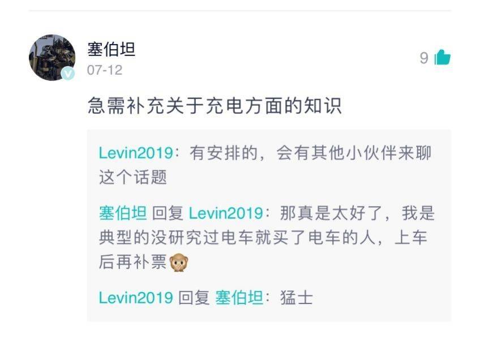Screen dimensions: 480x343
Task: Open commenter name 塞伯坦 at top
Action: pos(111,49)
